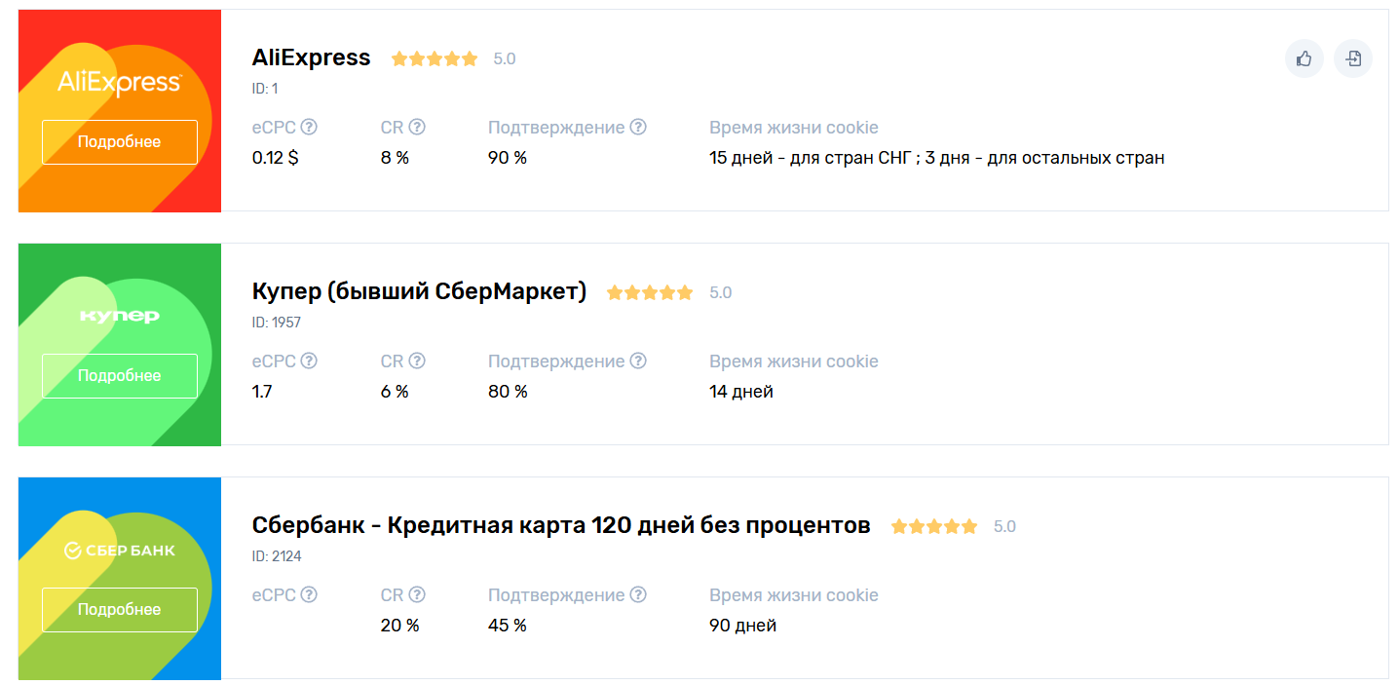Image resolution: width=1399 pixels, height=685 pixels.
Task: Click CR question mark icon for Сбербанк
Action: (x=417, y=594)
